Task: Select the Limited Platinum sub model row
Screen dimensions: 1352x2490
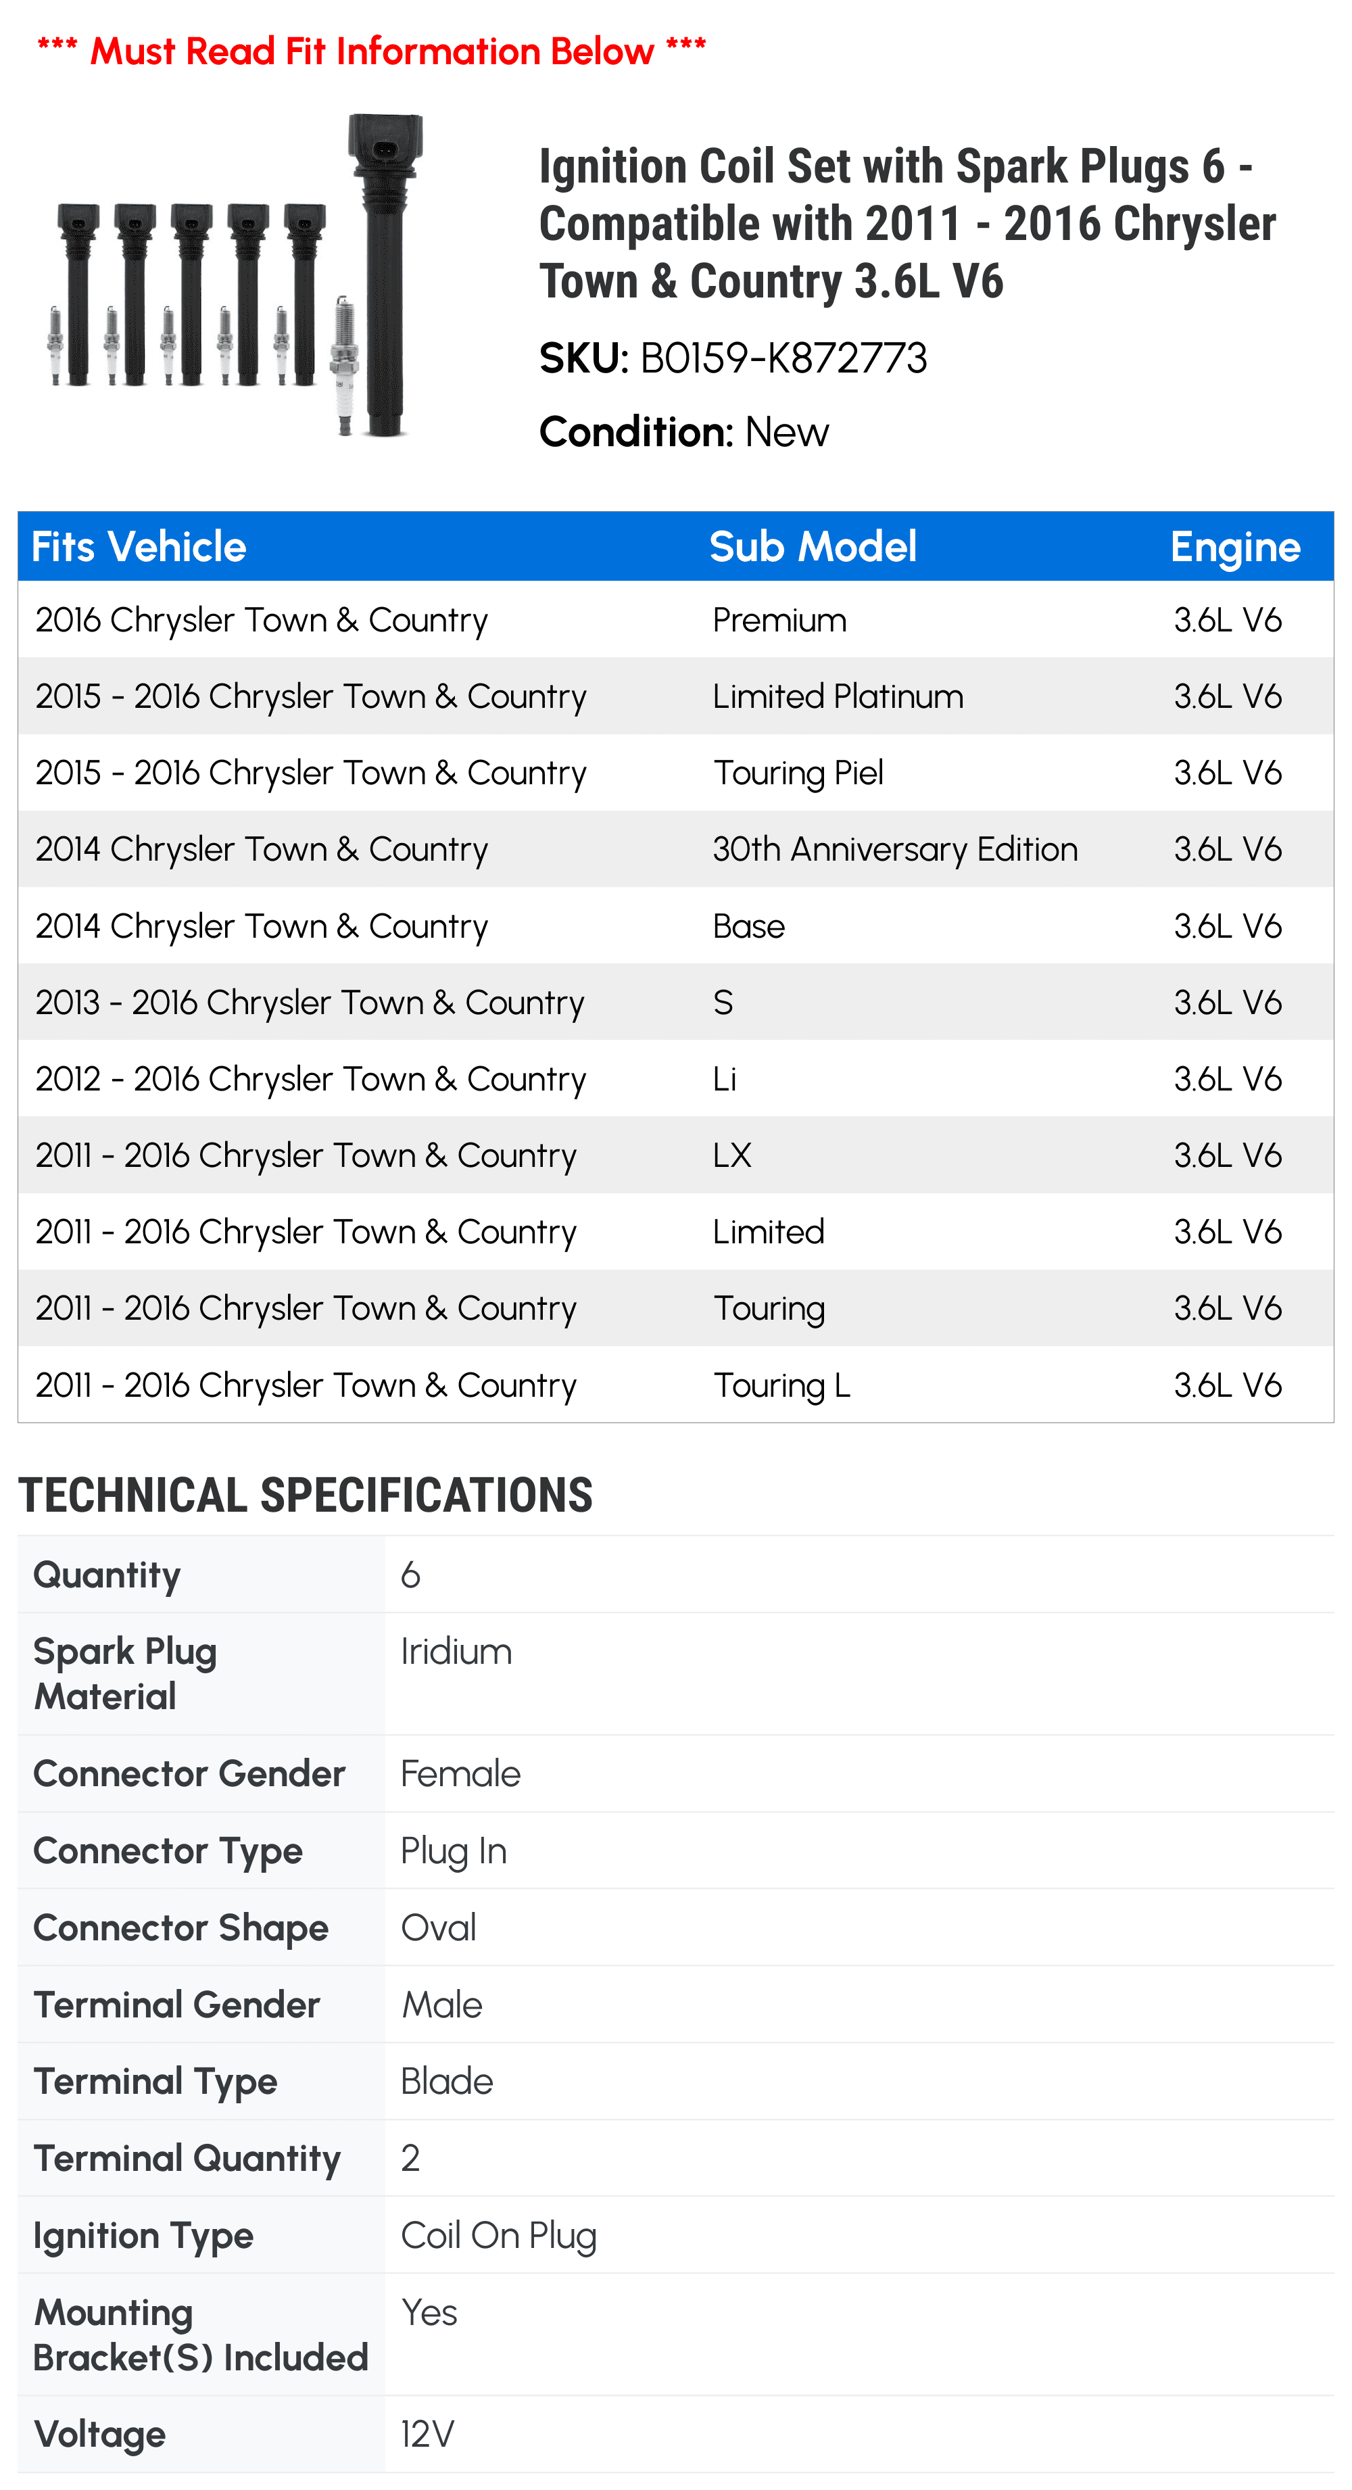Action: [675, 696]
